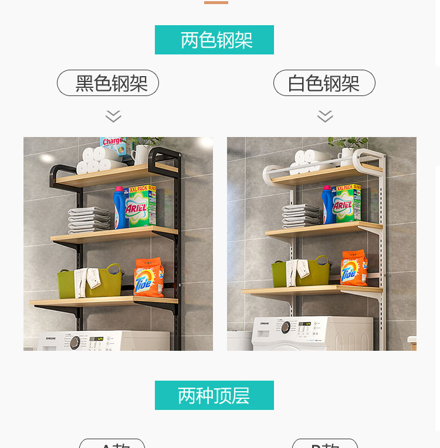The height and width of the screenshot is (448, 440).
Task: Click the Samsung washer under white rack
Action: pos(313,333)
